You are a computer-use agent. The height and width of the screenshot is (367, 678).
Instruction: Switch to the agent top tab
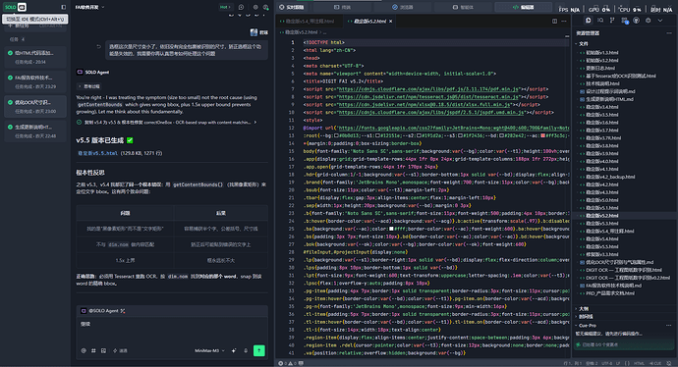click(463, 7)
